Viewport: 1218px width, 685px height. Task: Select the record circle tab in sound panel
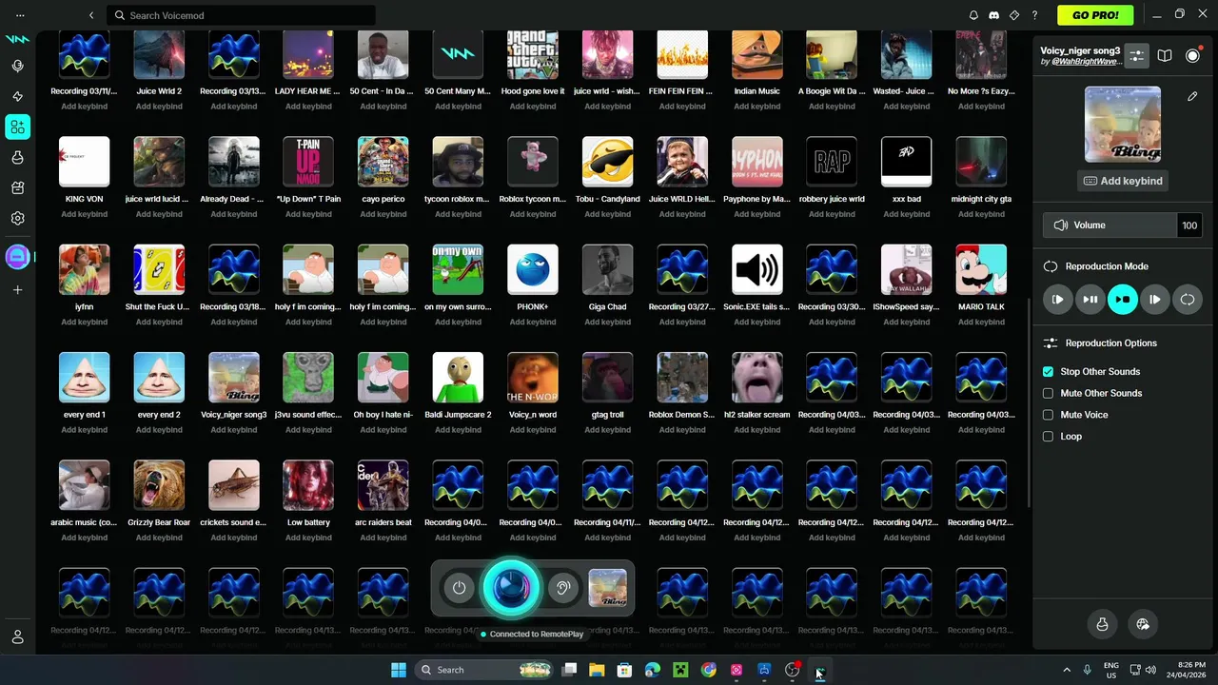point(1192,56)
